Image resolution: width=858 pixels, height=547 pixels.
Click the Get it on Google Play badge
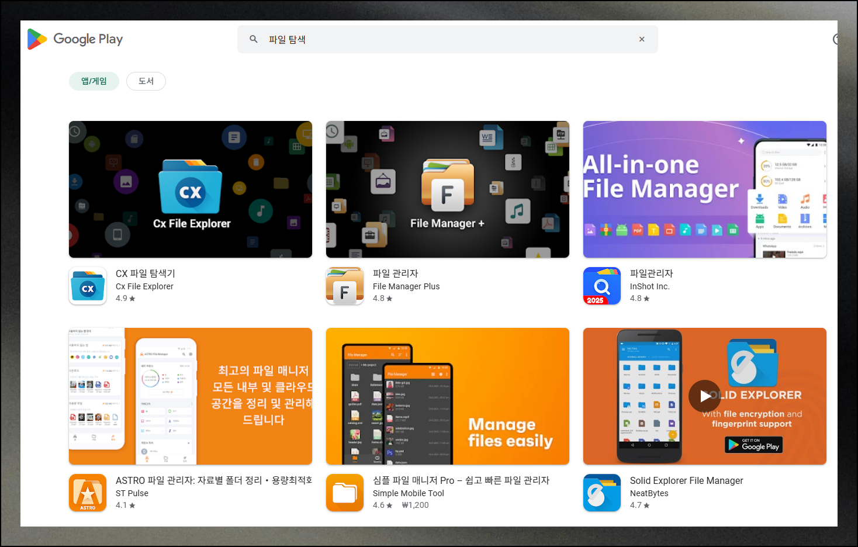[754, 445]
